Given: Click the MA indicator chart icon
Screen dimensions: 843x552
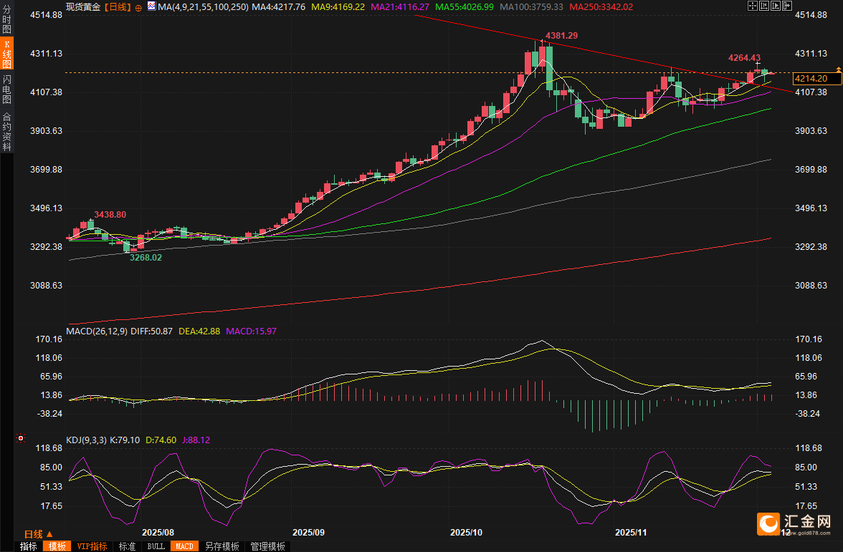Looking at the screenshot, I should tap(152, 6).
